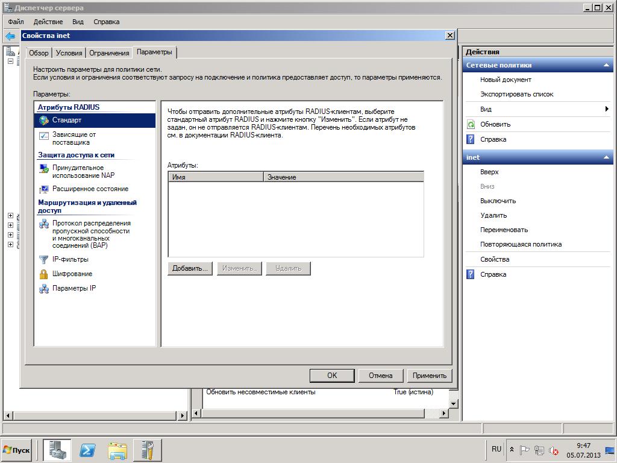
Task: Open the Extended State settings
Action: (90, 189)
